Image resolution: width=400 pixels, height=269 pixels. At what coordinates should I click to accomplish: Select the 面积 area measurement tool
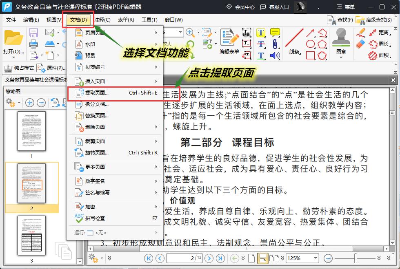click(383, 55)
